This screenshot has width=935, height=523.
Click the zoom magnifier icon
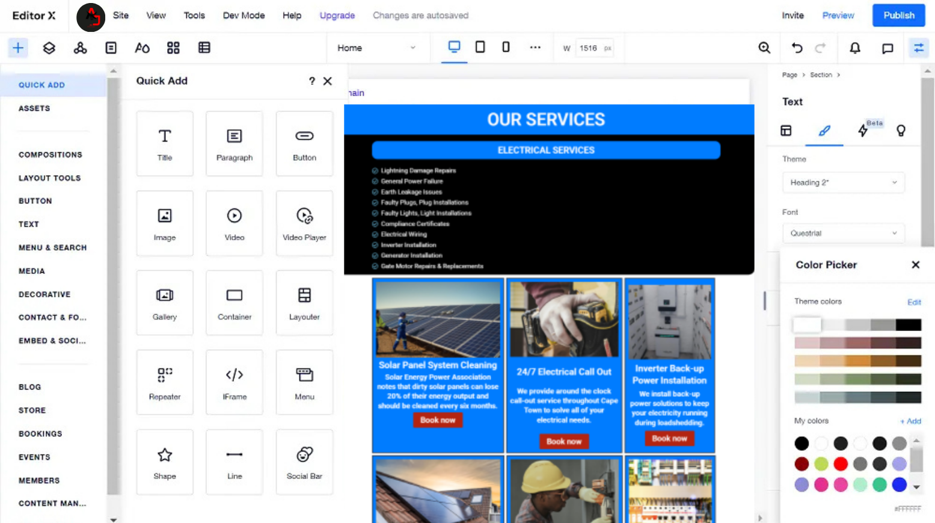click(x=764, y=48)
